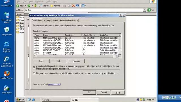The height and width of the screenshot is (102, 181).
Task: Open the Tools menu
Action: (48, 1)
